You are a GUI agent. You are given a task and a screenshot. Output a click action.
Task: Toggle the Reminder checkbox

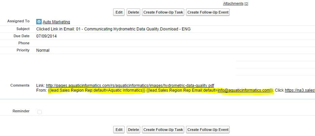pyautogui.click(x=40, y=112)
